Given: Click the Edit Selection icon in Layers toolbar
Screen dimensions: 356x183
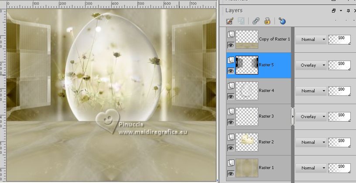Looking at the screenshot, I should (x=230, y=21).
